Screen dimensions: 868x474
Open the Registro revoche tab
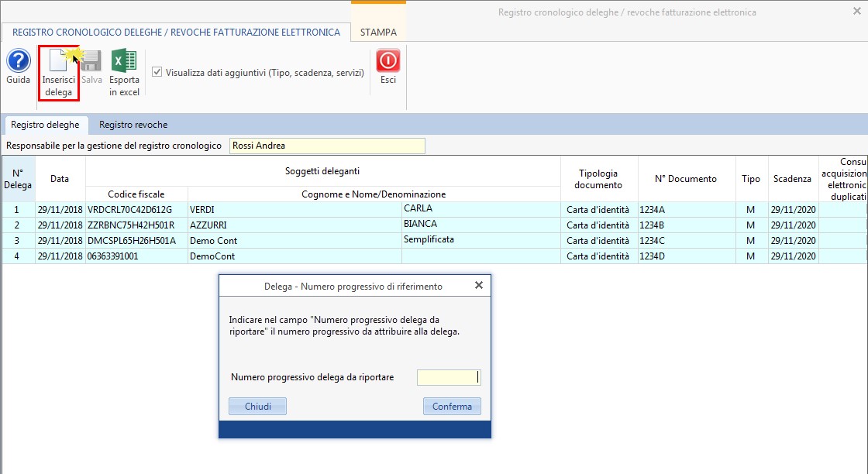click(x=133, y=125)
